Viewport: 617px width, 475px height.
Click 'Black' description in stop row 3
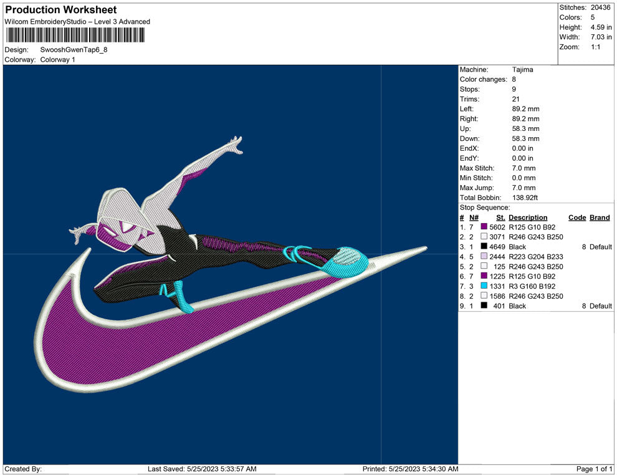pos(517,247)
